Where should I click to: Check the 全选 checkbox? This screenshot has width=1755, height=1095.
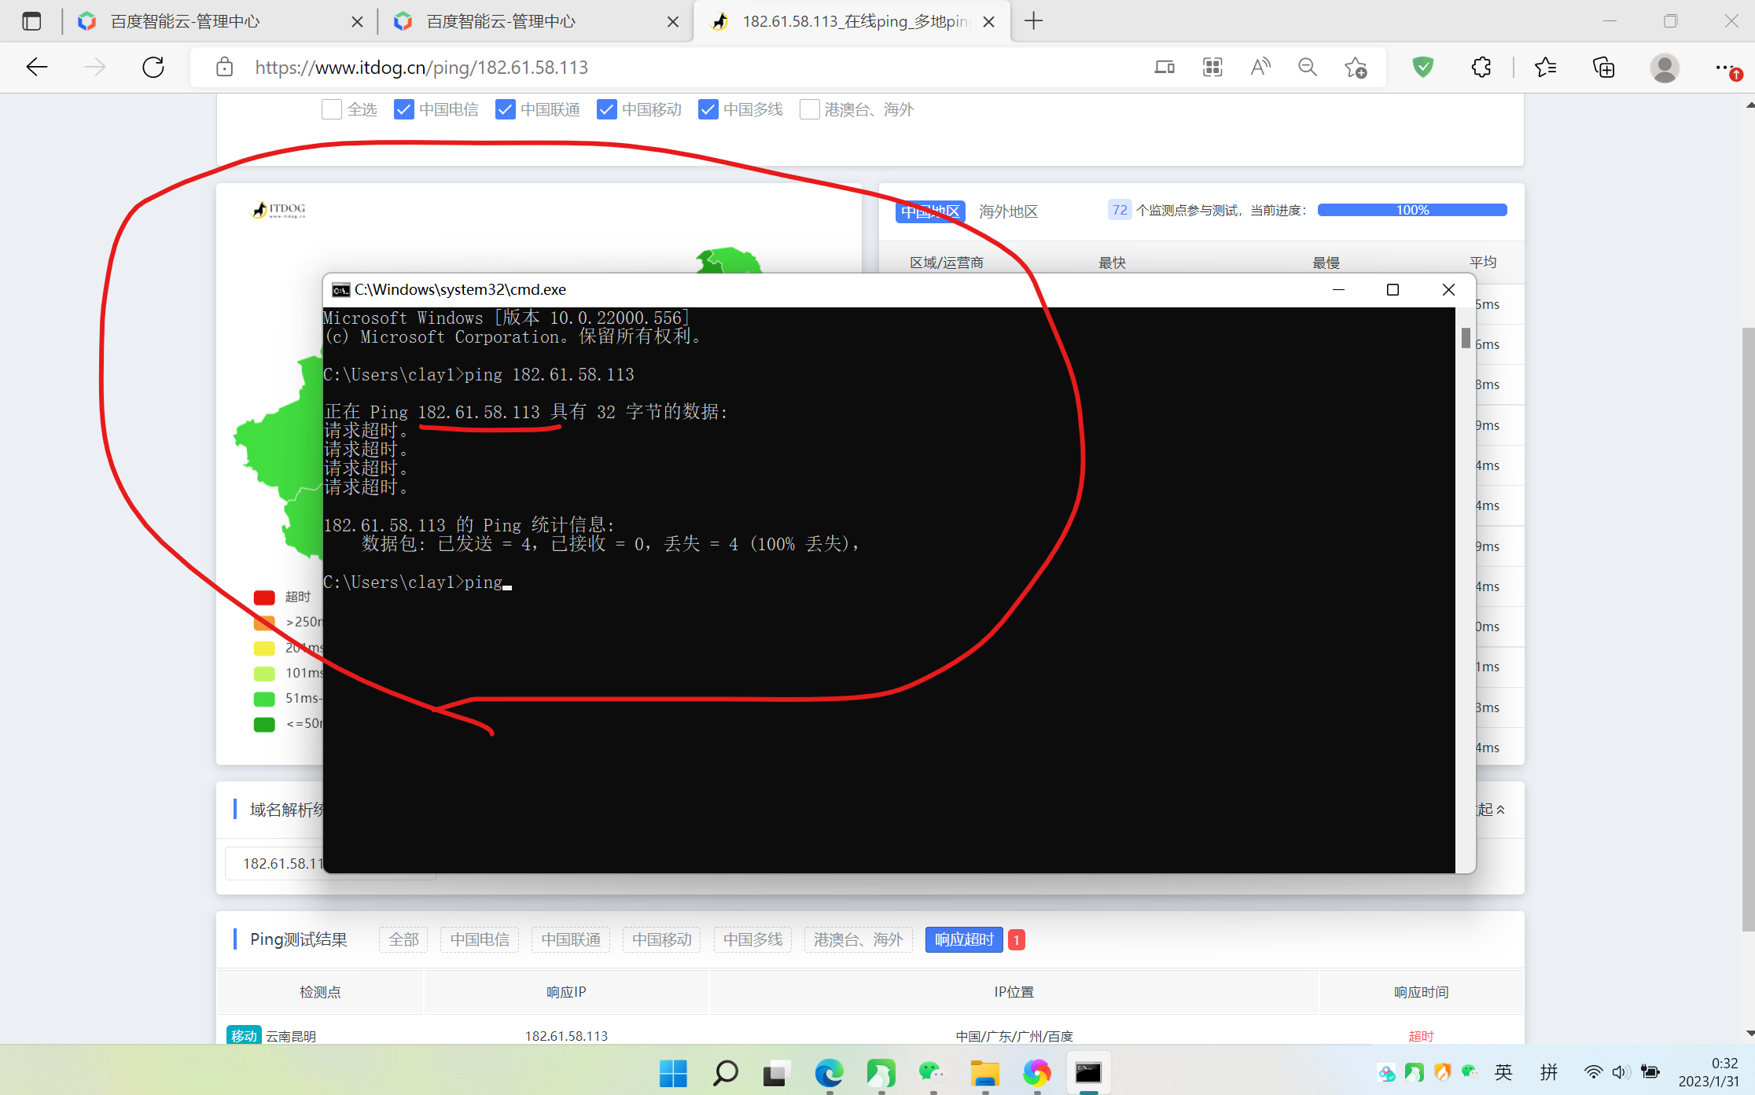(x=332, y=109)
